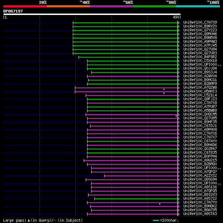Click the yellow gap marker on A7QZW8 row
Screen dimensions: 223x223
point(164,89)
